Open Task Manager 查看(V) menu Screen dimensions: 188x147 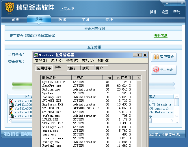click(x=72, y=61)
